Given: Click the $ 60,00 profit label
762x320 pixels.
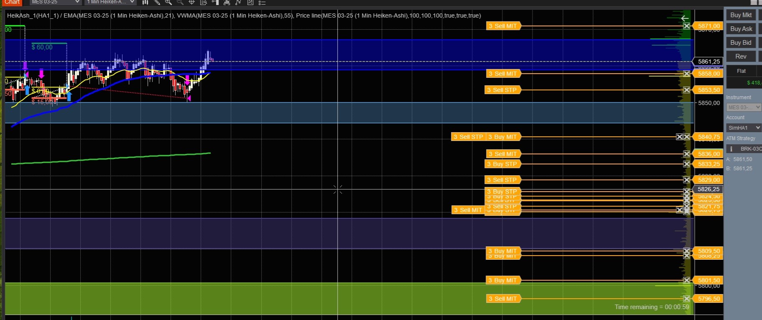Looking at the screenshot, I should click(42, 47).
